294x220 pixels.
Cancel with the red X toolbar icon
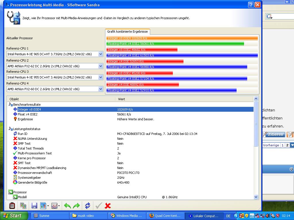click(x=108, y=206)
